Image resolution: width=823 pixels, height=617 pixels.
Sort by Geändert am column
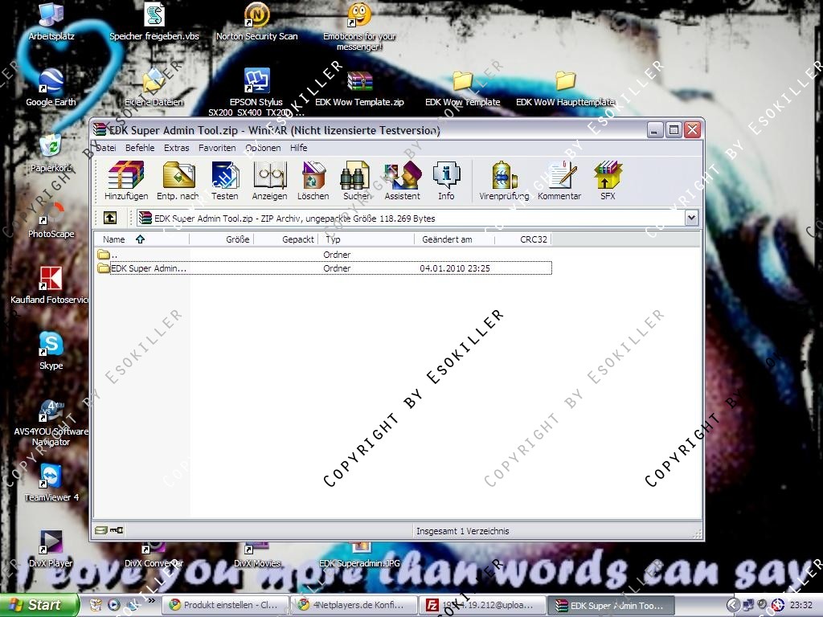point(454,239)
